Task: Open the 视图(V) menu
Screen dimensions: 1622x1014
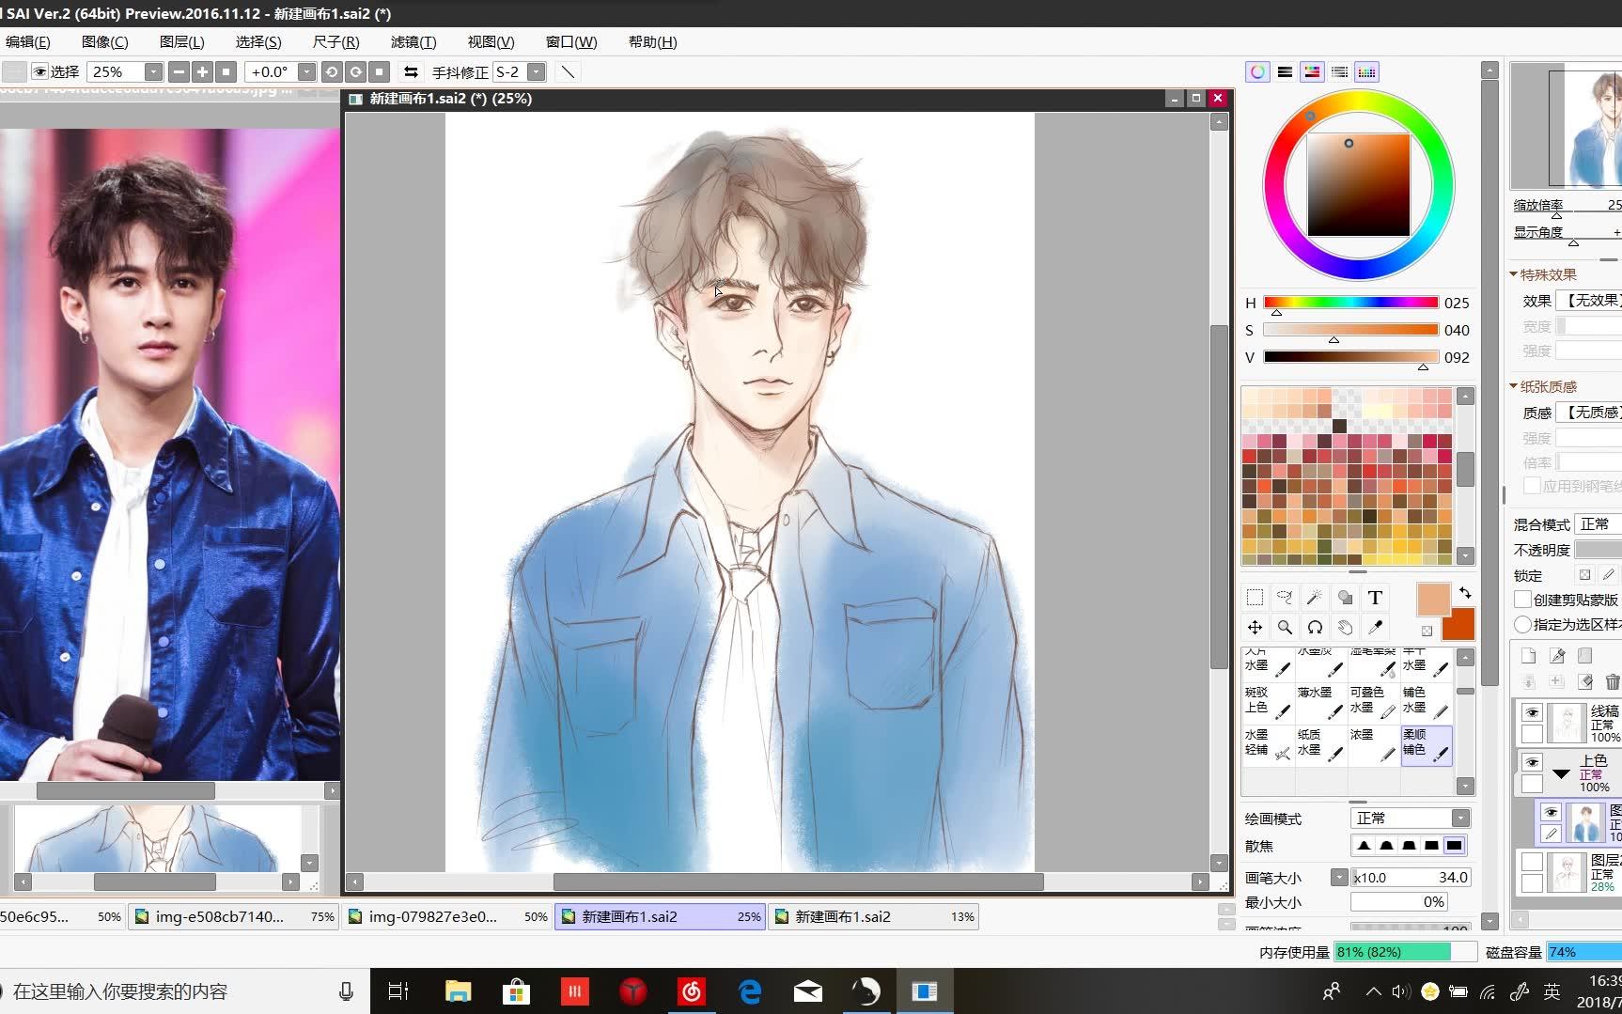Action: click(491, 41)
